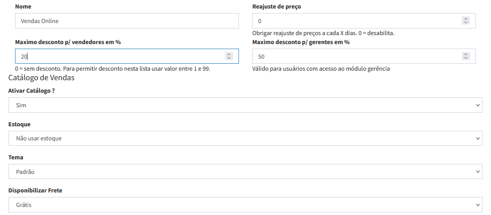
Task: Click the Ativar Catálogo ? label
Action: click(32, 91)
